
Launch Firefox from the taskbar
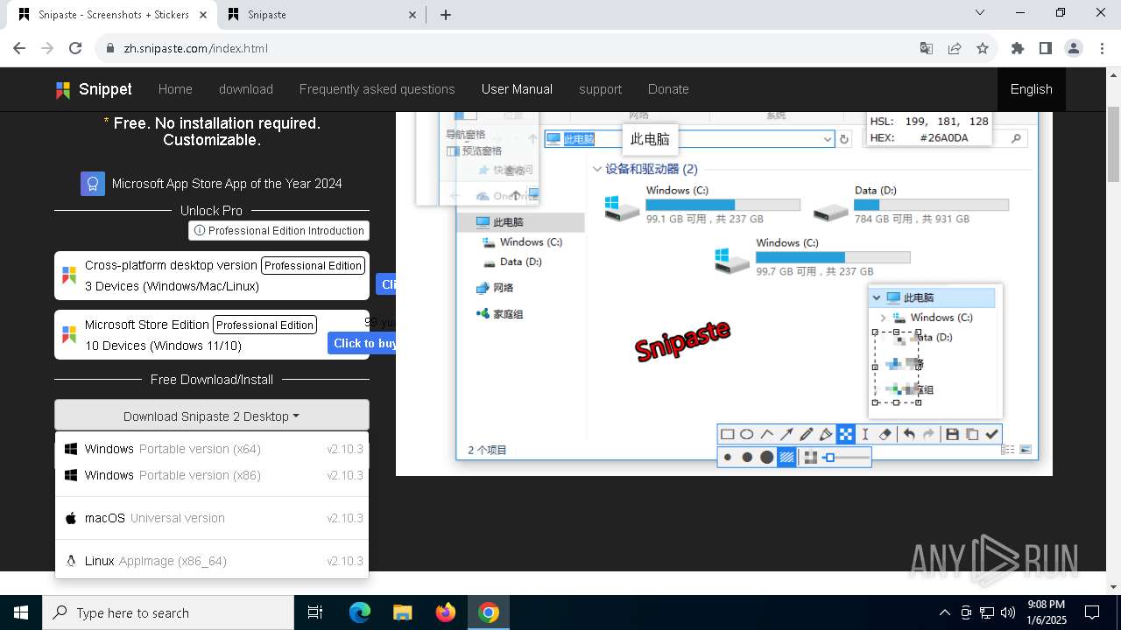click(446, 612)
